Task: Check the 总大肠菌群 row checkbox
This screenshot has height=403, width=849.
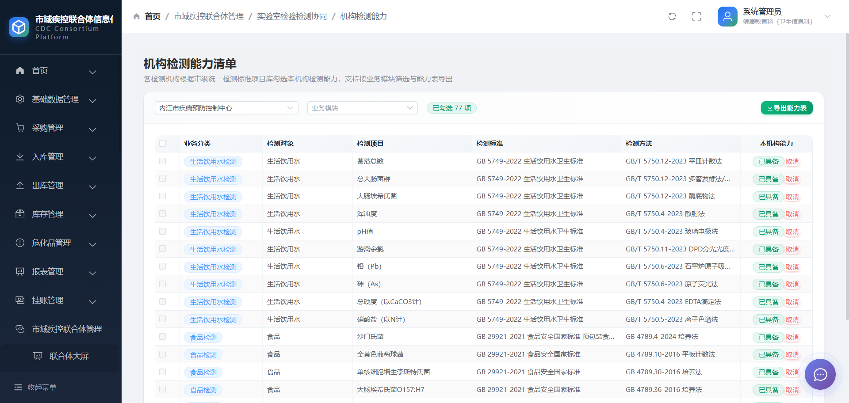Action: click(163, 179)
